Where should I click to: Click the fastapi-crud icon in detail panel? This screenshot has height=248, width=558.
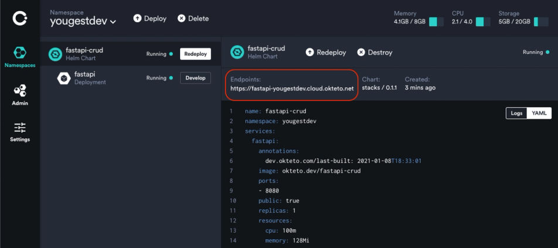237,52
